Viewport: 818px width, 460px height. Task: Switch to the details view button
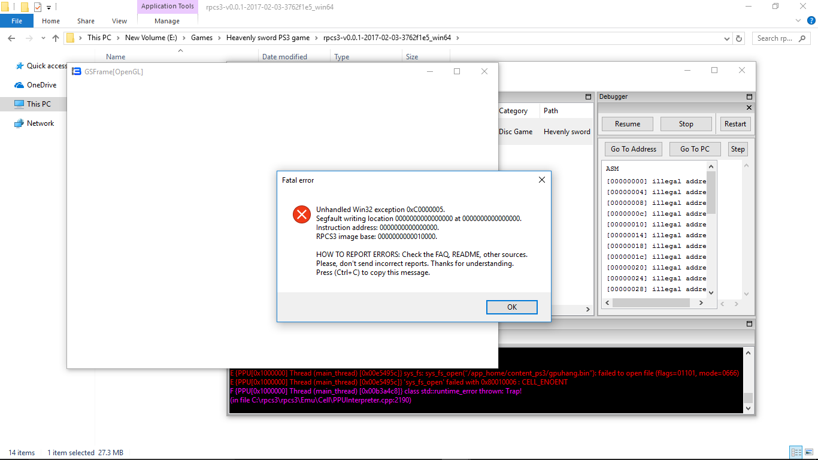796,452
